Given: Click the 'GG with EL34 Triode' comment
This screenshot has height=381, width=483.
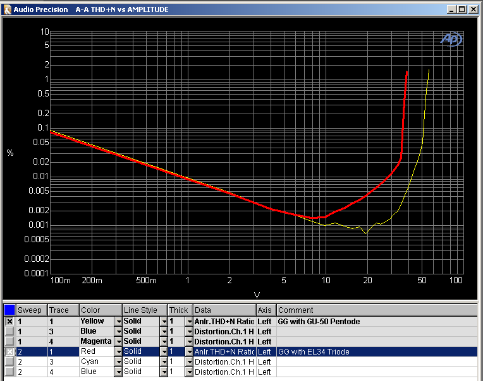Looking at the screenshot, I should pyautogui.click(x=314, y=351).
